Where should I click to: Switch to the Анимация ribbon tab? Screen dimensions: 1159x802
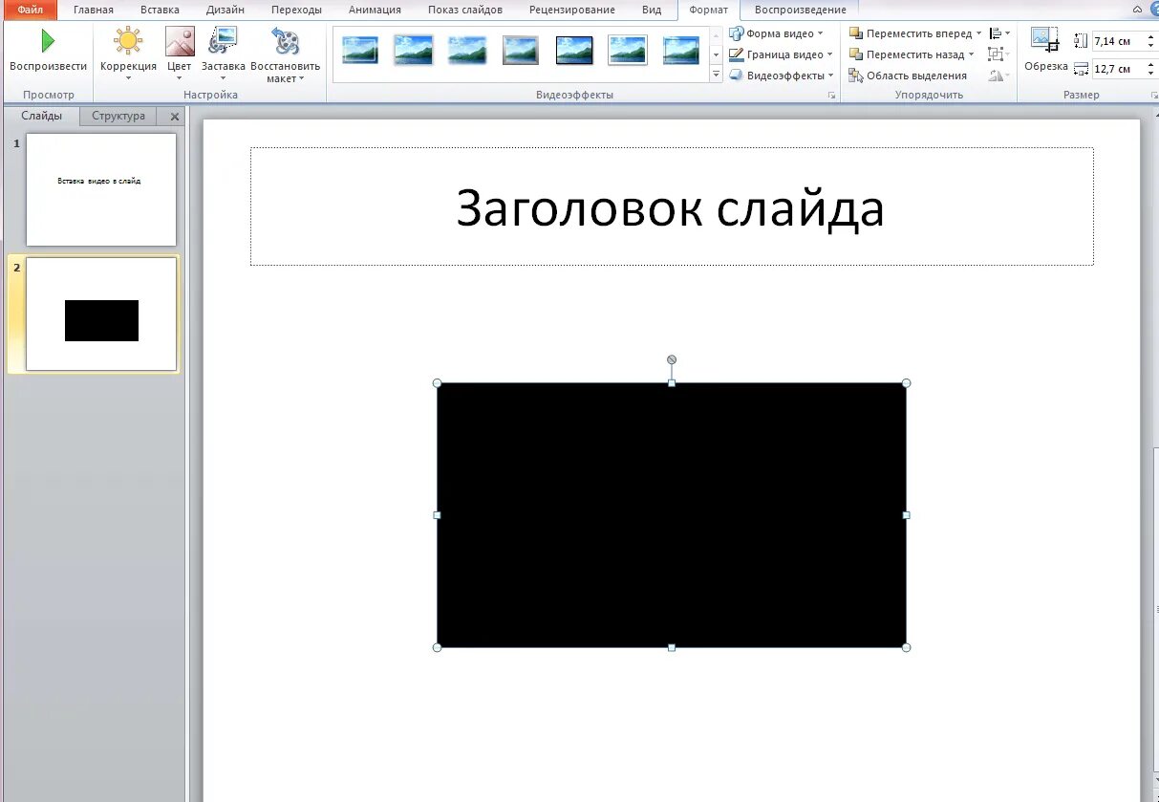pyautogui.click(x=375, y=10)
